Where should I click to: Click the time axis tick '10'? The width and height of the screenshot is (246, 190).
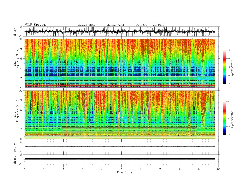[218, 169]
